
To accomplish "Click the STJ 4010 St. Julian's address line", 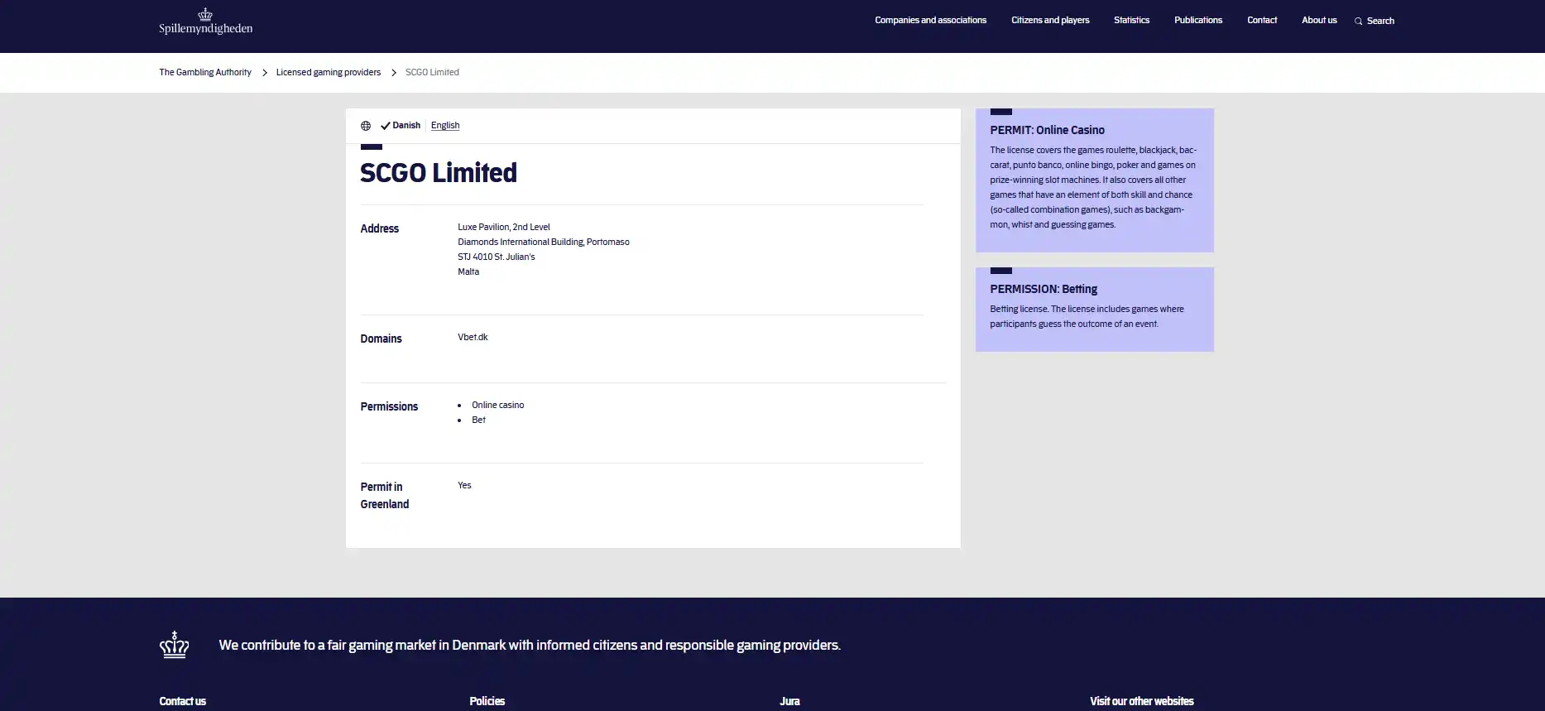I will [x=497, y=257].
